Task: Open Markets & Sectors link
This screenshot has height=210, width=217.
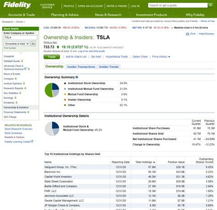Action: (14, 137)
